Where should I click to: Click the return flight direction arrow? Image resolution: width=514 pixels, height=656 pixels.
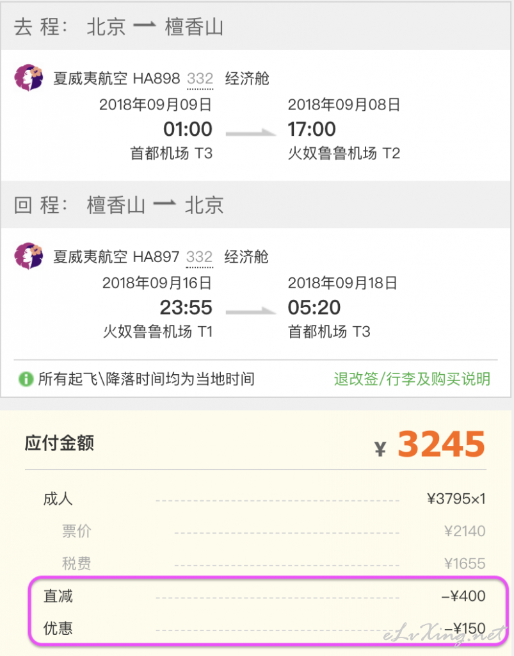point(251,311)
